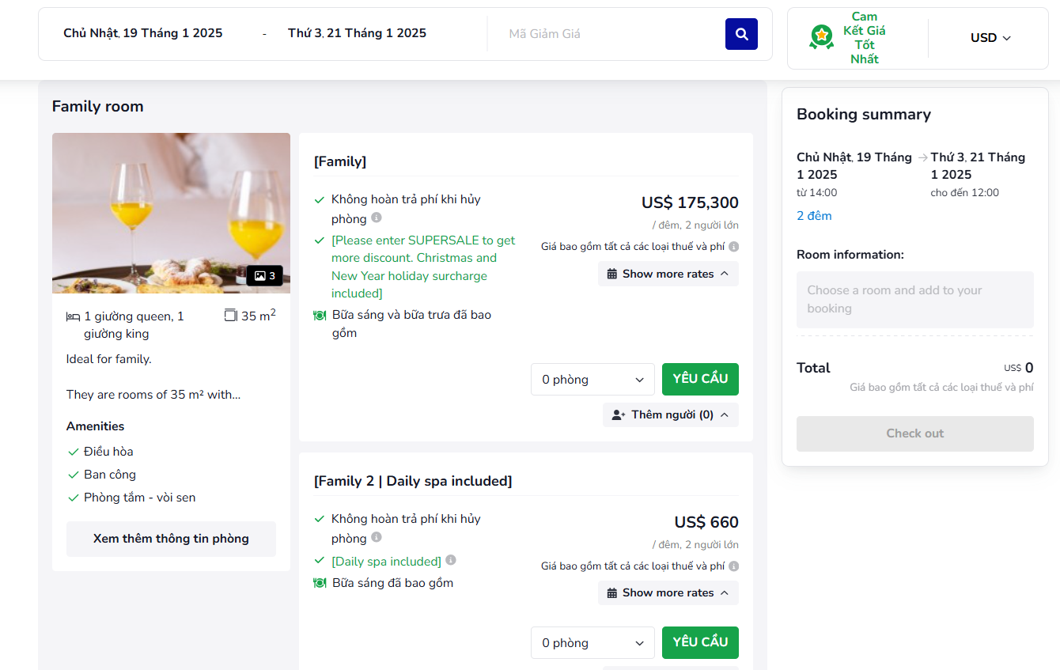Click info icon next to US$ 660 taxes note
Viewport: 1060px width, 670px height.
click(734, 566)
